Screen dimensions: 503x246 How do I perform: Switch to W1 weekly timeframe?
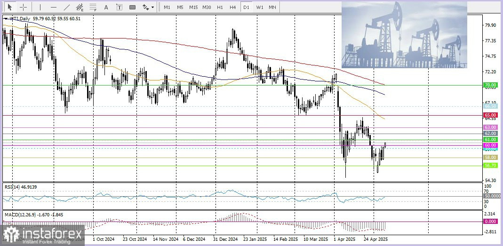(260, 7)
